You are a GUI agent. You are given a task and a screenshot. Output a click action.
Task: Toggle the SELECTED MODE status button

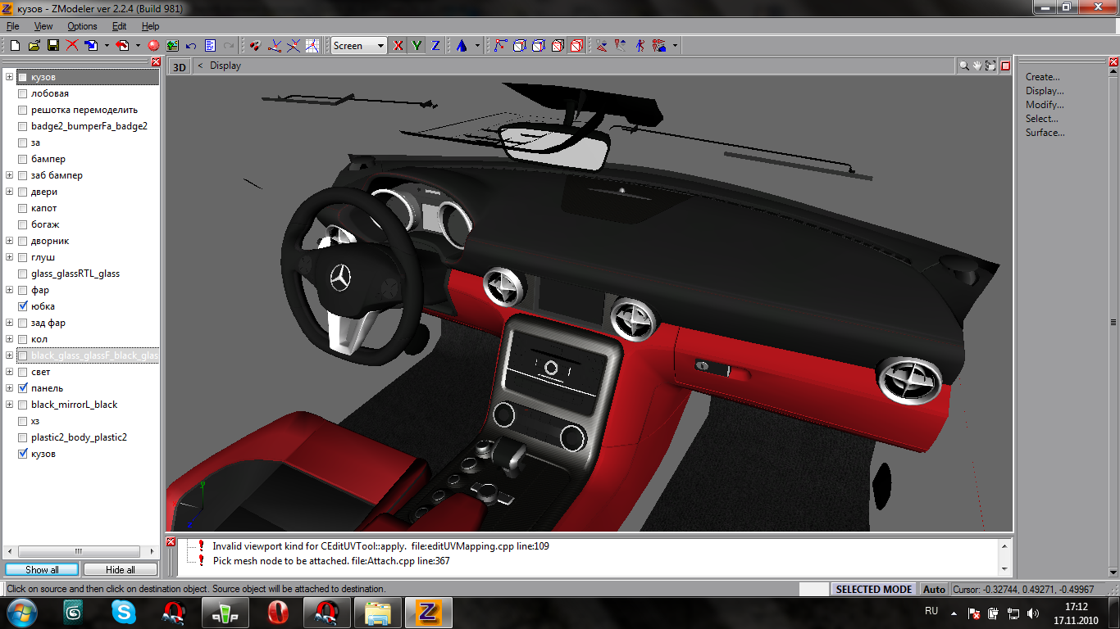pos(874,589)
